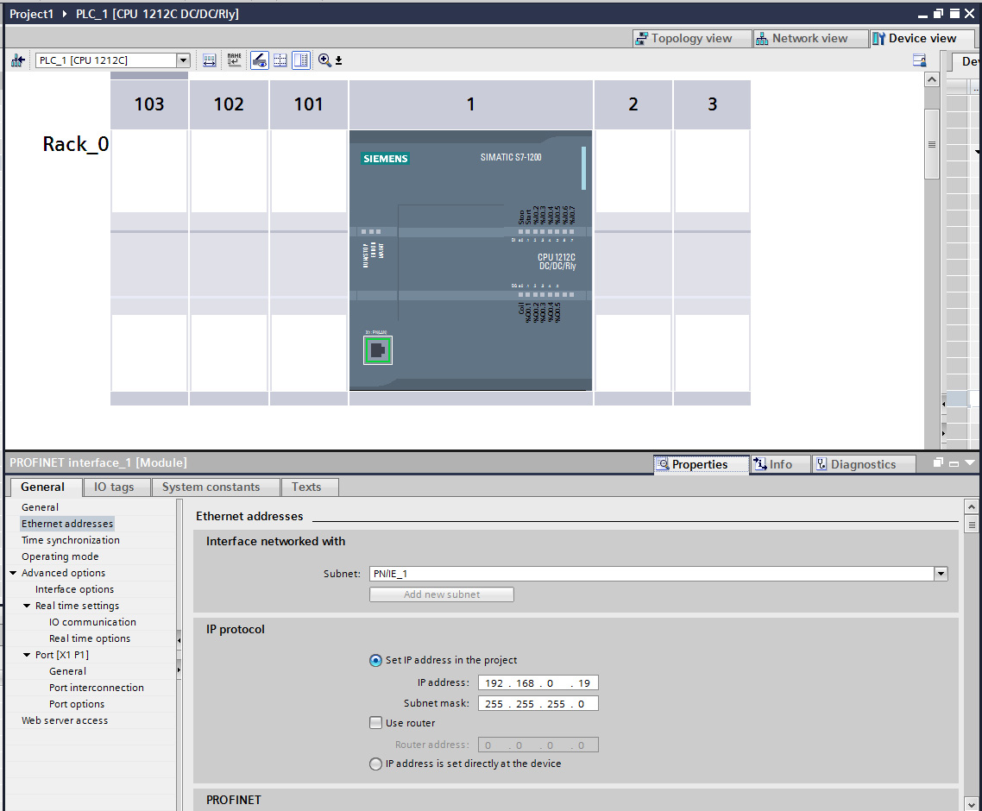
Task: Select 'IP address is set directly at device'
Action: tap(375, 764)
